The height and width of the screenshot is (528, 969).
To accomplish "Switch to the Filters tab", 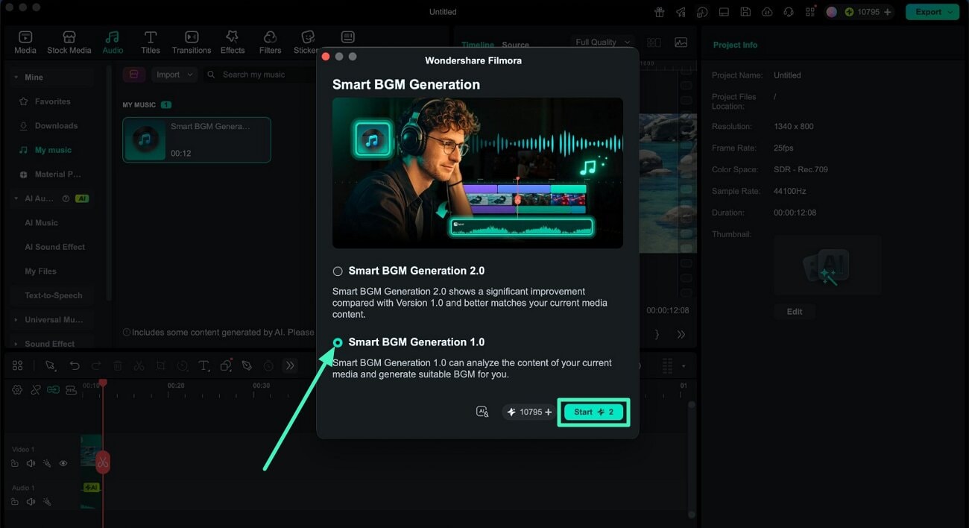I will 270,43.
